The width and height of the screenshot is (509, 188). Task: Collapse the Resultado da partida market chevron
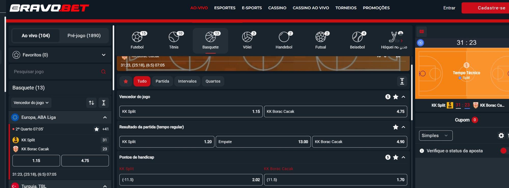[403, 127]
